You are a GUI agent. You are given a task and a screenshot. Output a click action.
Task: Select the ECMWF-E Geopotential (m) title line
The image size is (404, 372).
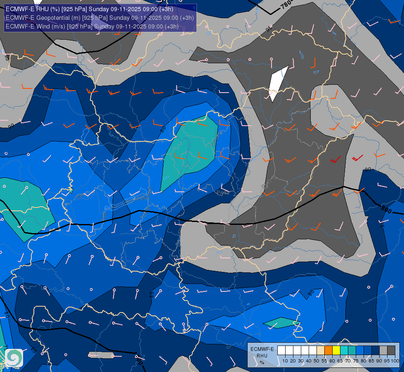[x=100, y=18]
